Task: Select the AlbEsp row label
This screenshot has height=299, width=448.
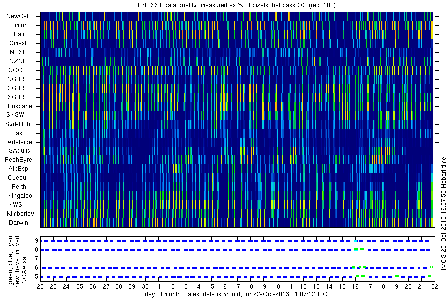Action: [18, 169]
